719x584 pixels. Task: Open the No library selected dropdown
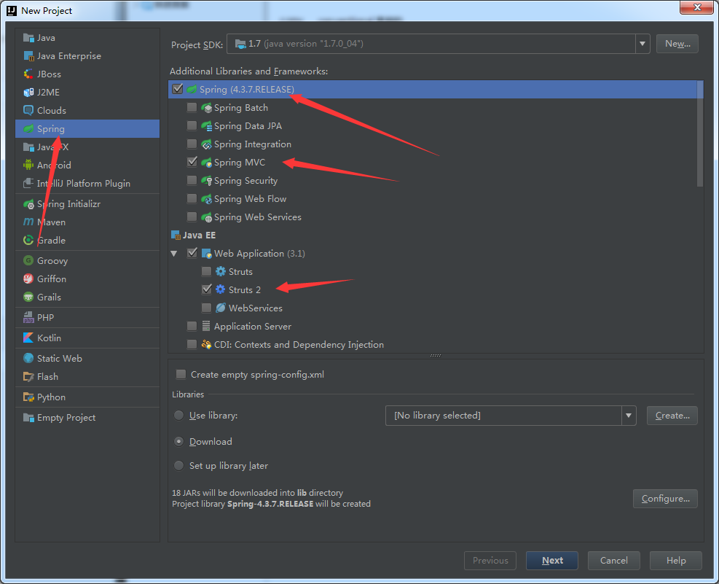(x=629, y=416)
